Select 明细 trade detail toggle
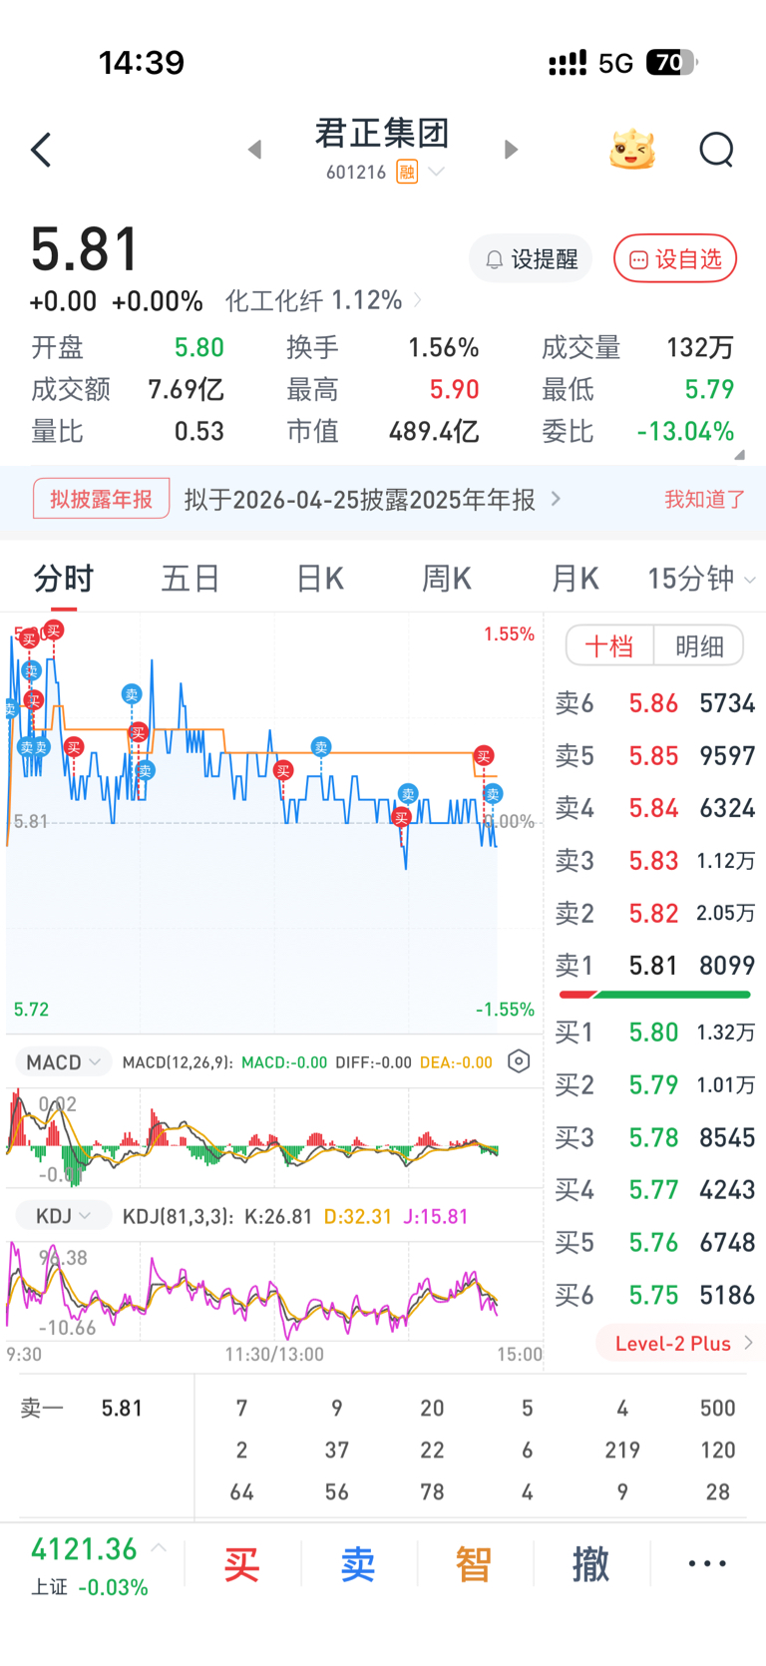 point(699,645)
